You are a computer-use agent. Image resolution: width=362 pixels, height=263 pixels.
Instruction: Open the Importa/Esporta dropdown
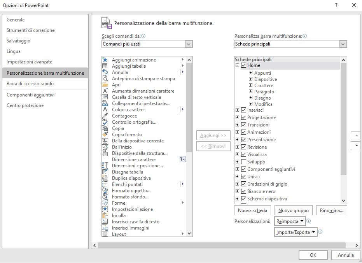(296, 232)
